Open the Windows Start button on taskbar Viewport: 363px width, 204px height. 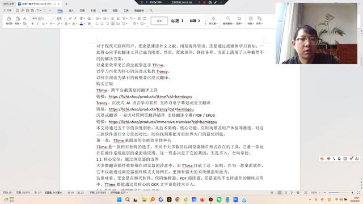point(119,199)
